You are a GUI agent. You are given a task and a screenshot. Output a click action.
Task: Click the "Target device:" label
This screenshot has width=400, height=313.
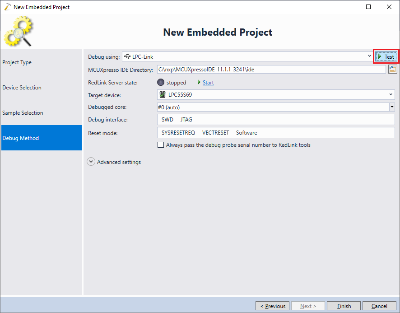click(x=104, y=95)
